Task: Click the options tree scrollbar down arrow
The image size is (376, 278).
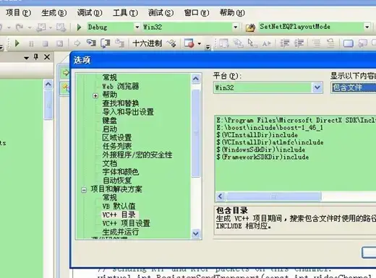Action: click(x=196, y=233)
